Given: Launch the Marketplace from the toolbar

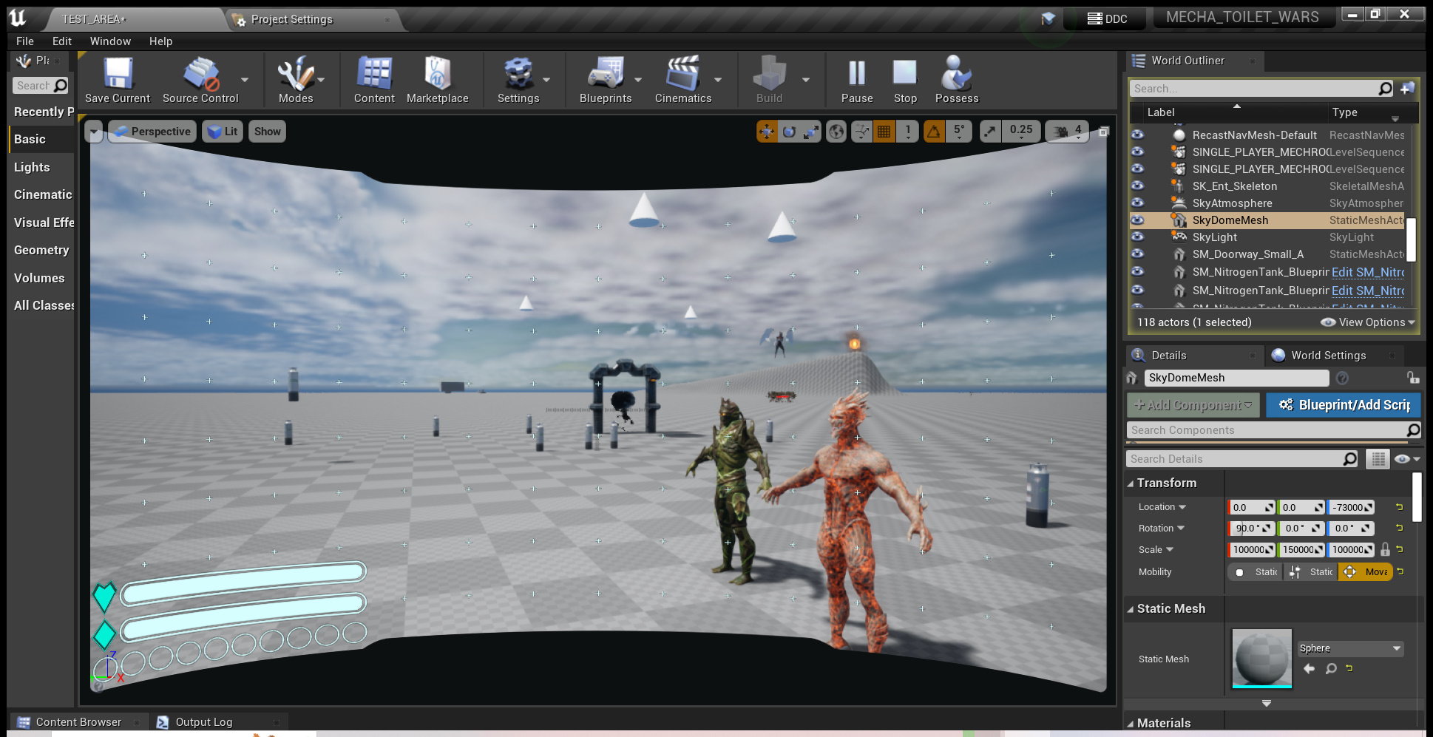Looking at the screenshot, I should [x=437, y=80].
